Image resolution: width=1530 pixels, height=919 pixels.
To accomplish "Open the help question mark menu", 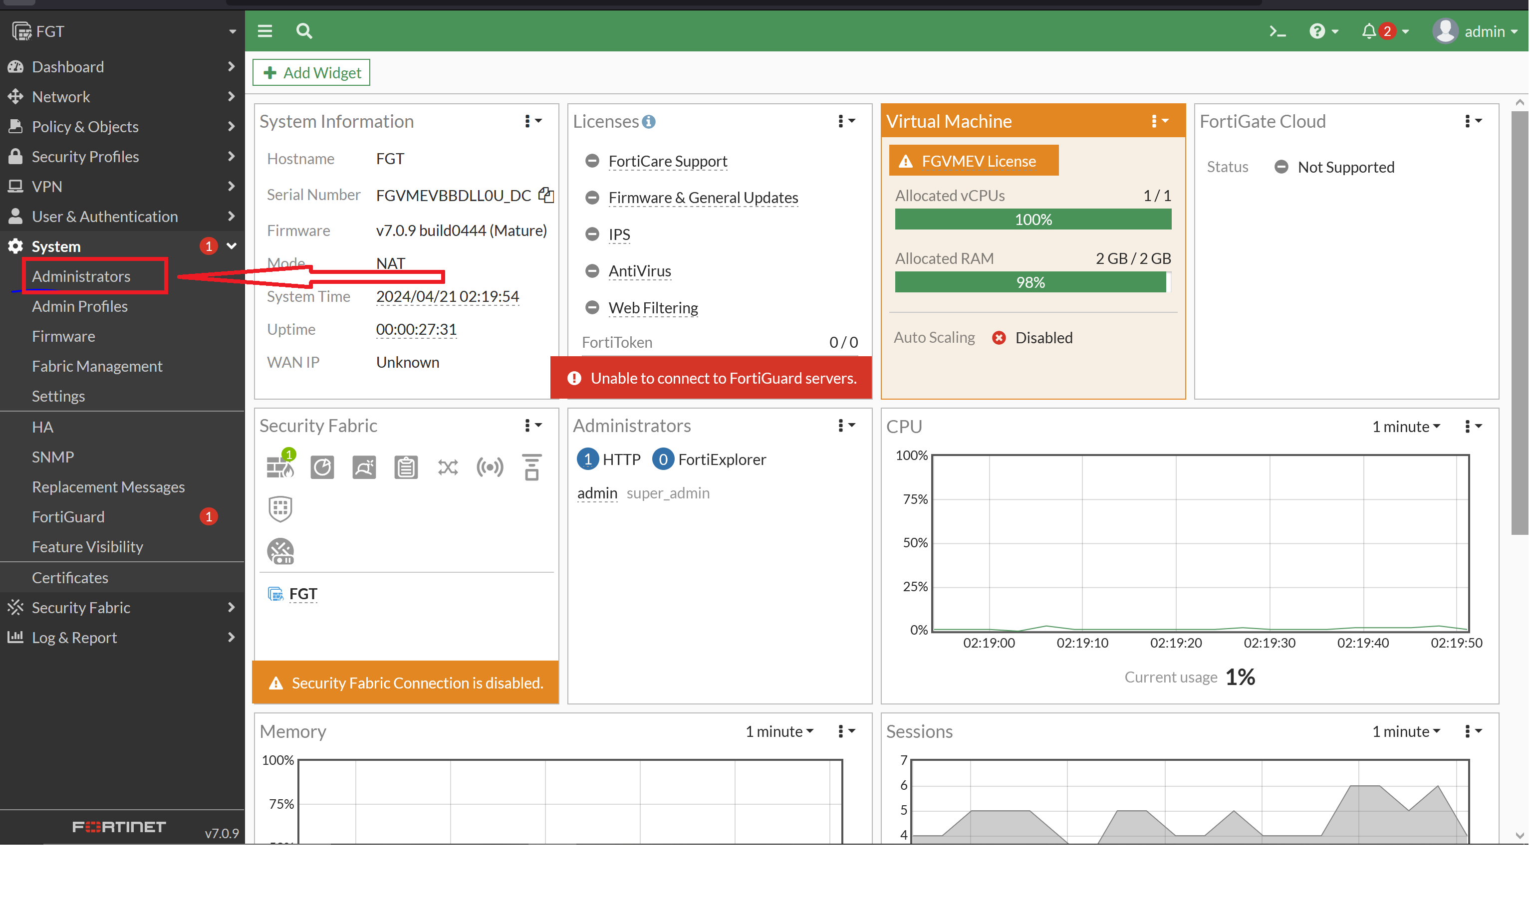I will [x=1324, y=31].
